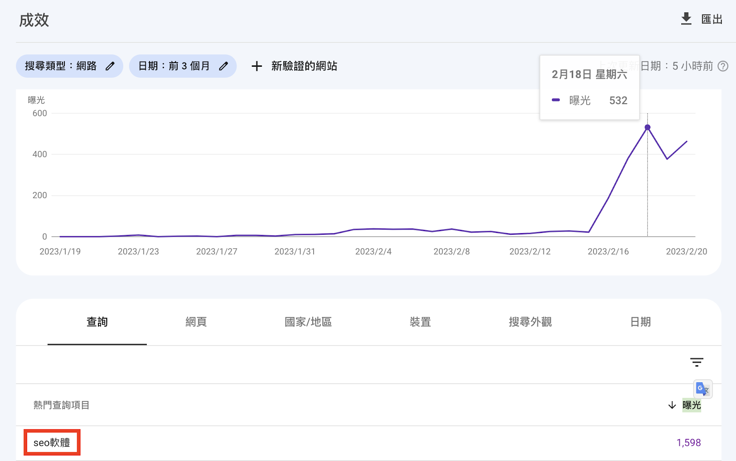Click the purple 曝光 legend marker in tooltip
736x461 pixels.
click(556, 100)
